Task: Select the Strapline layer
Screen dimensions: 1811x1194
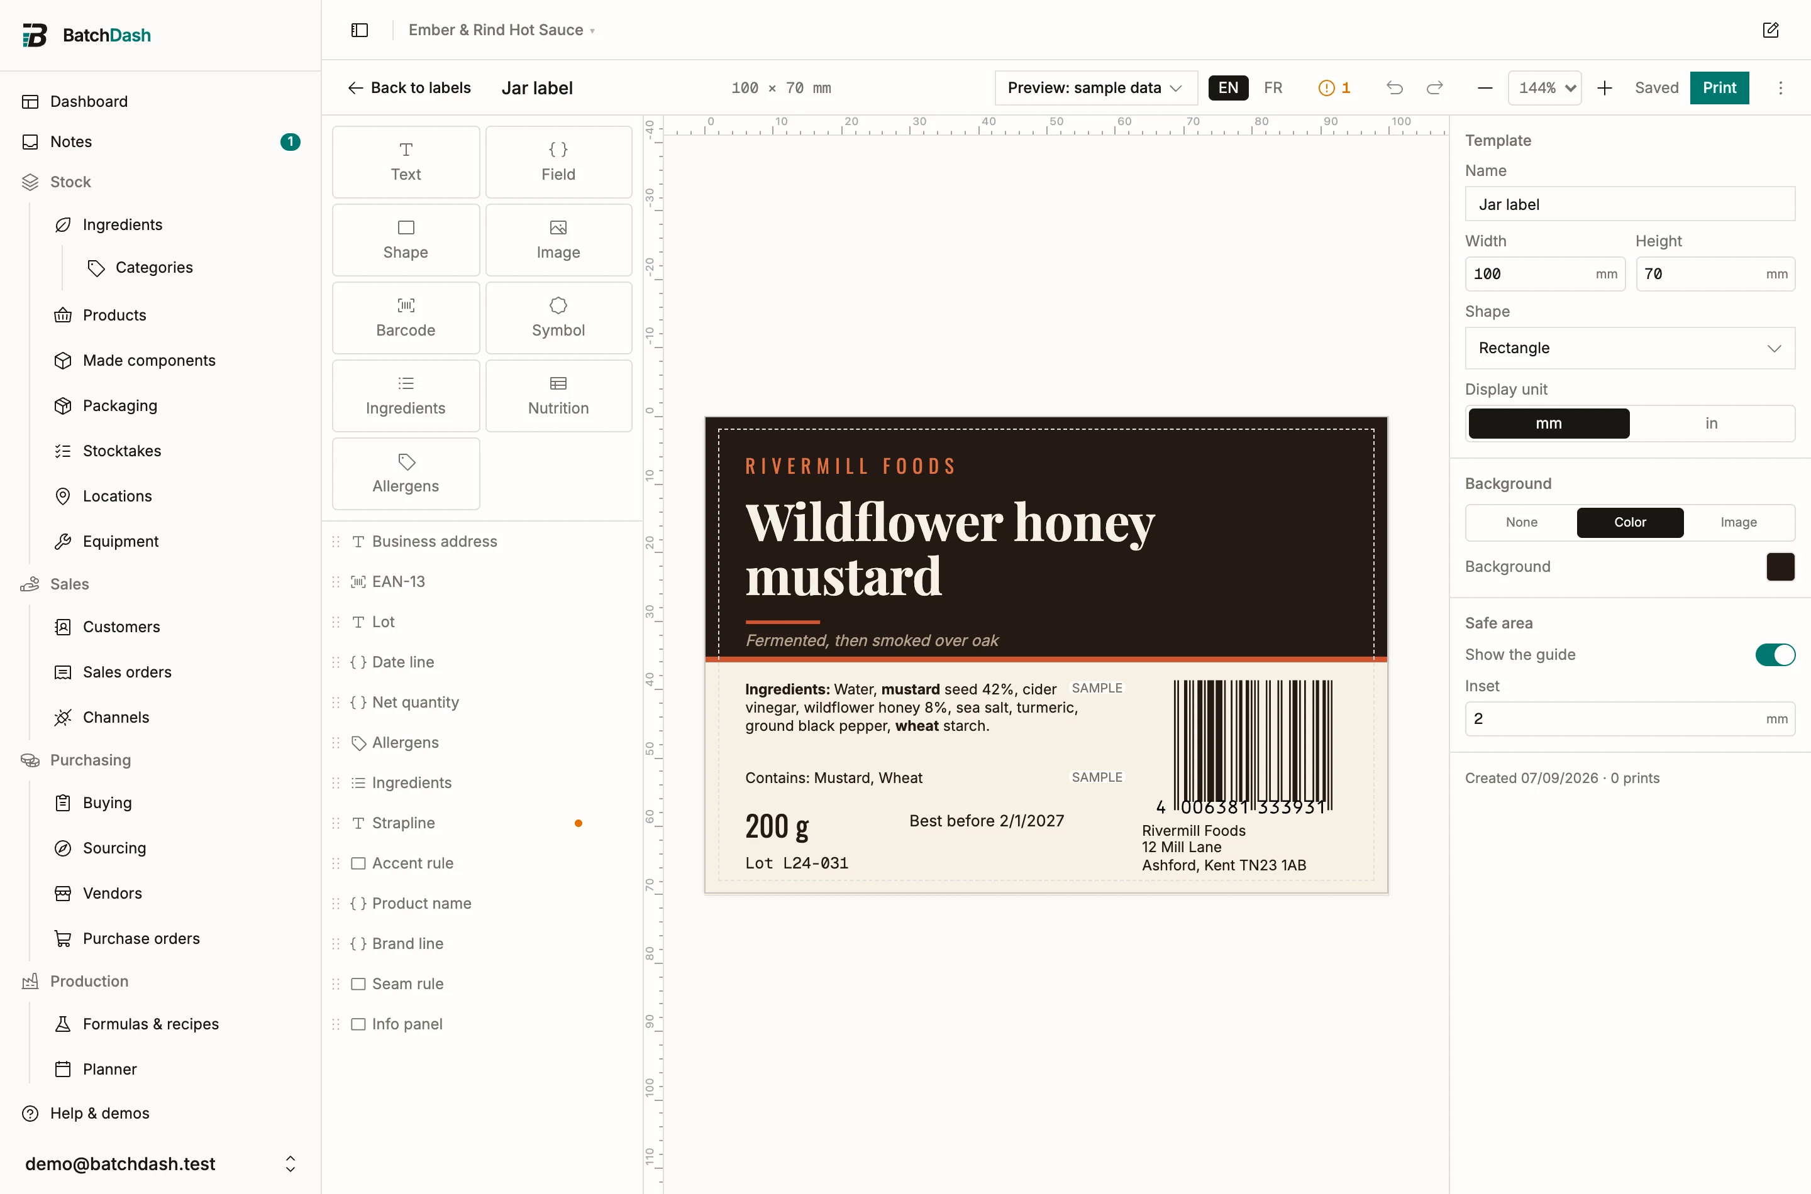Action: tap(482, 823)
